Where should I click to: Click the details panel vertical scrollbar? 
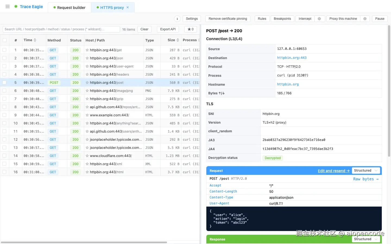(x=389, y=91)
